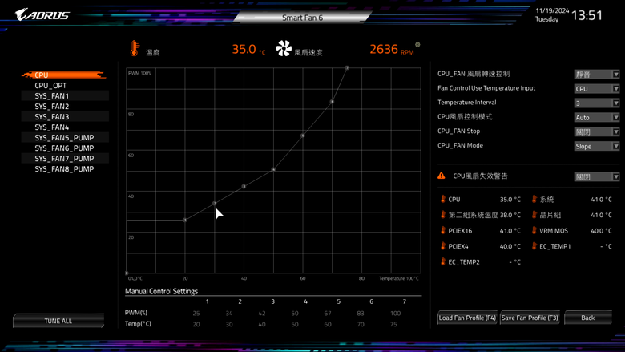Click PWM value 25 for point 1
This screenshot has width=625, height=352.
(x=196, y=314)
